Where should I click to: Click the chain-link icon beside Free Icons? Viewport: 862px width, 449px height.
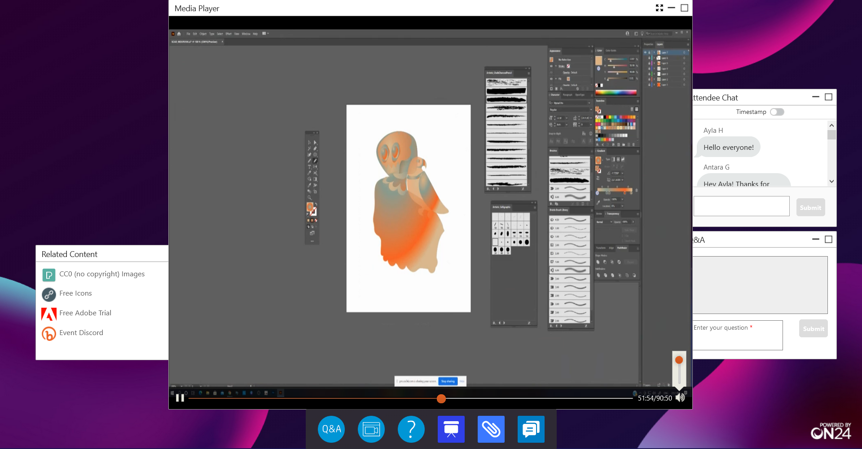tap(49, 295)
